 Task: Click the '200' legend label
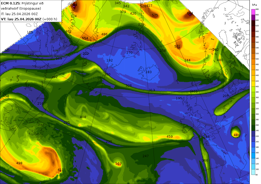257,142
